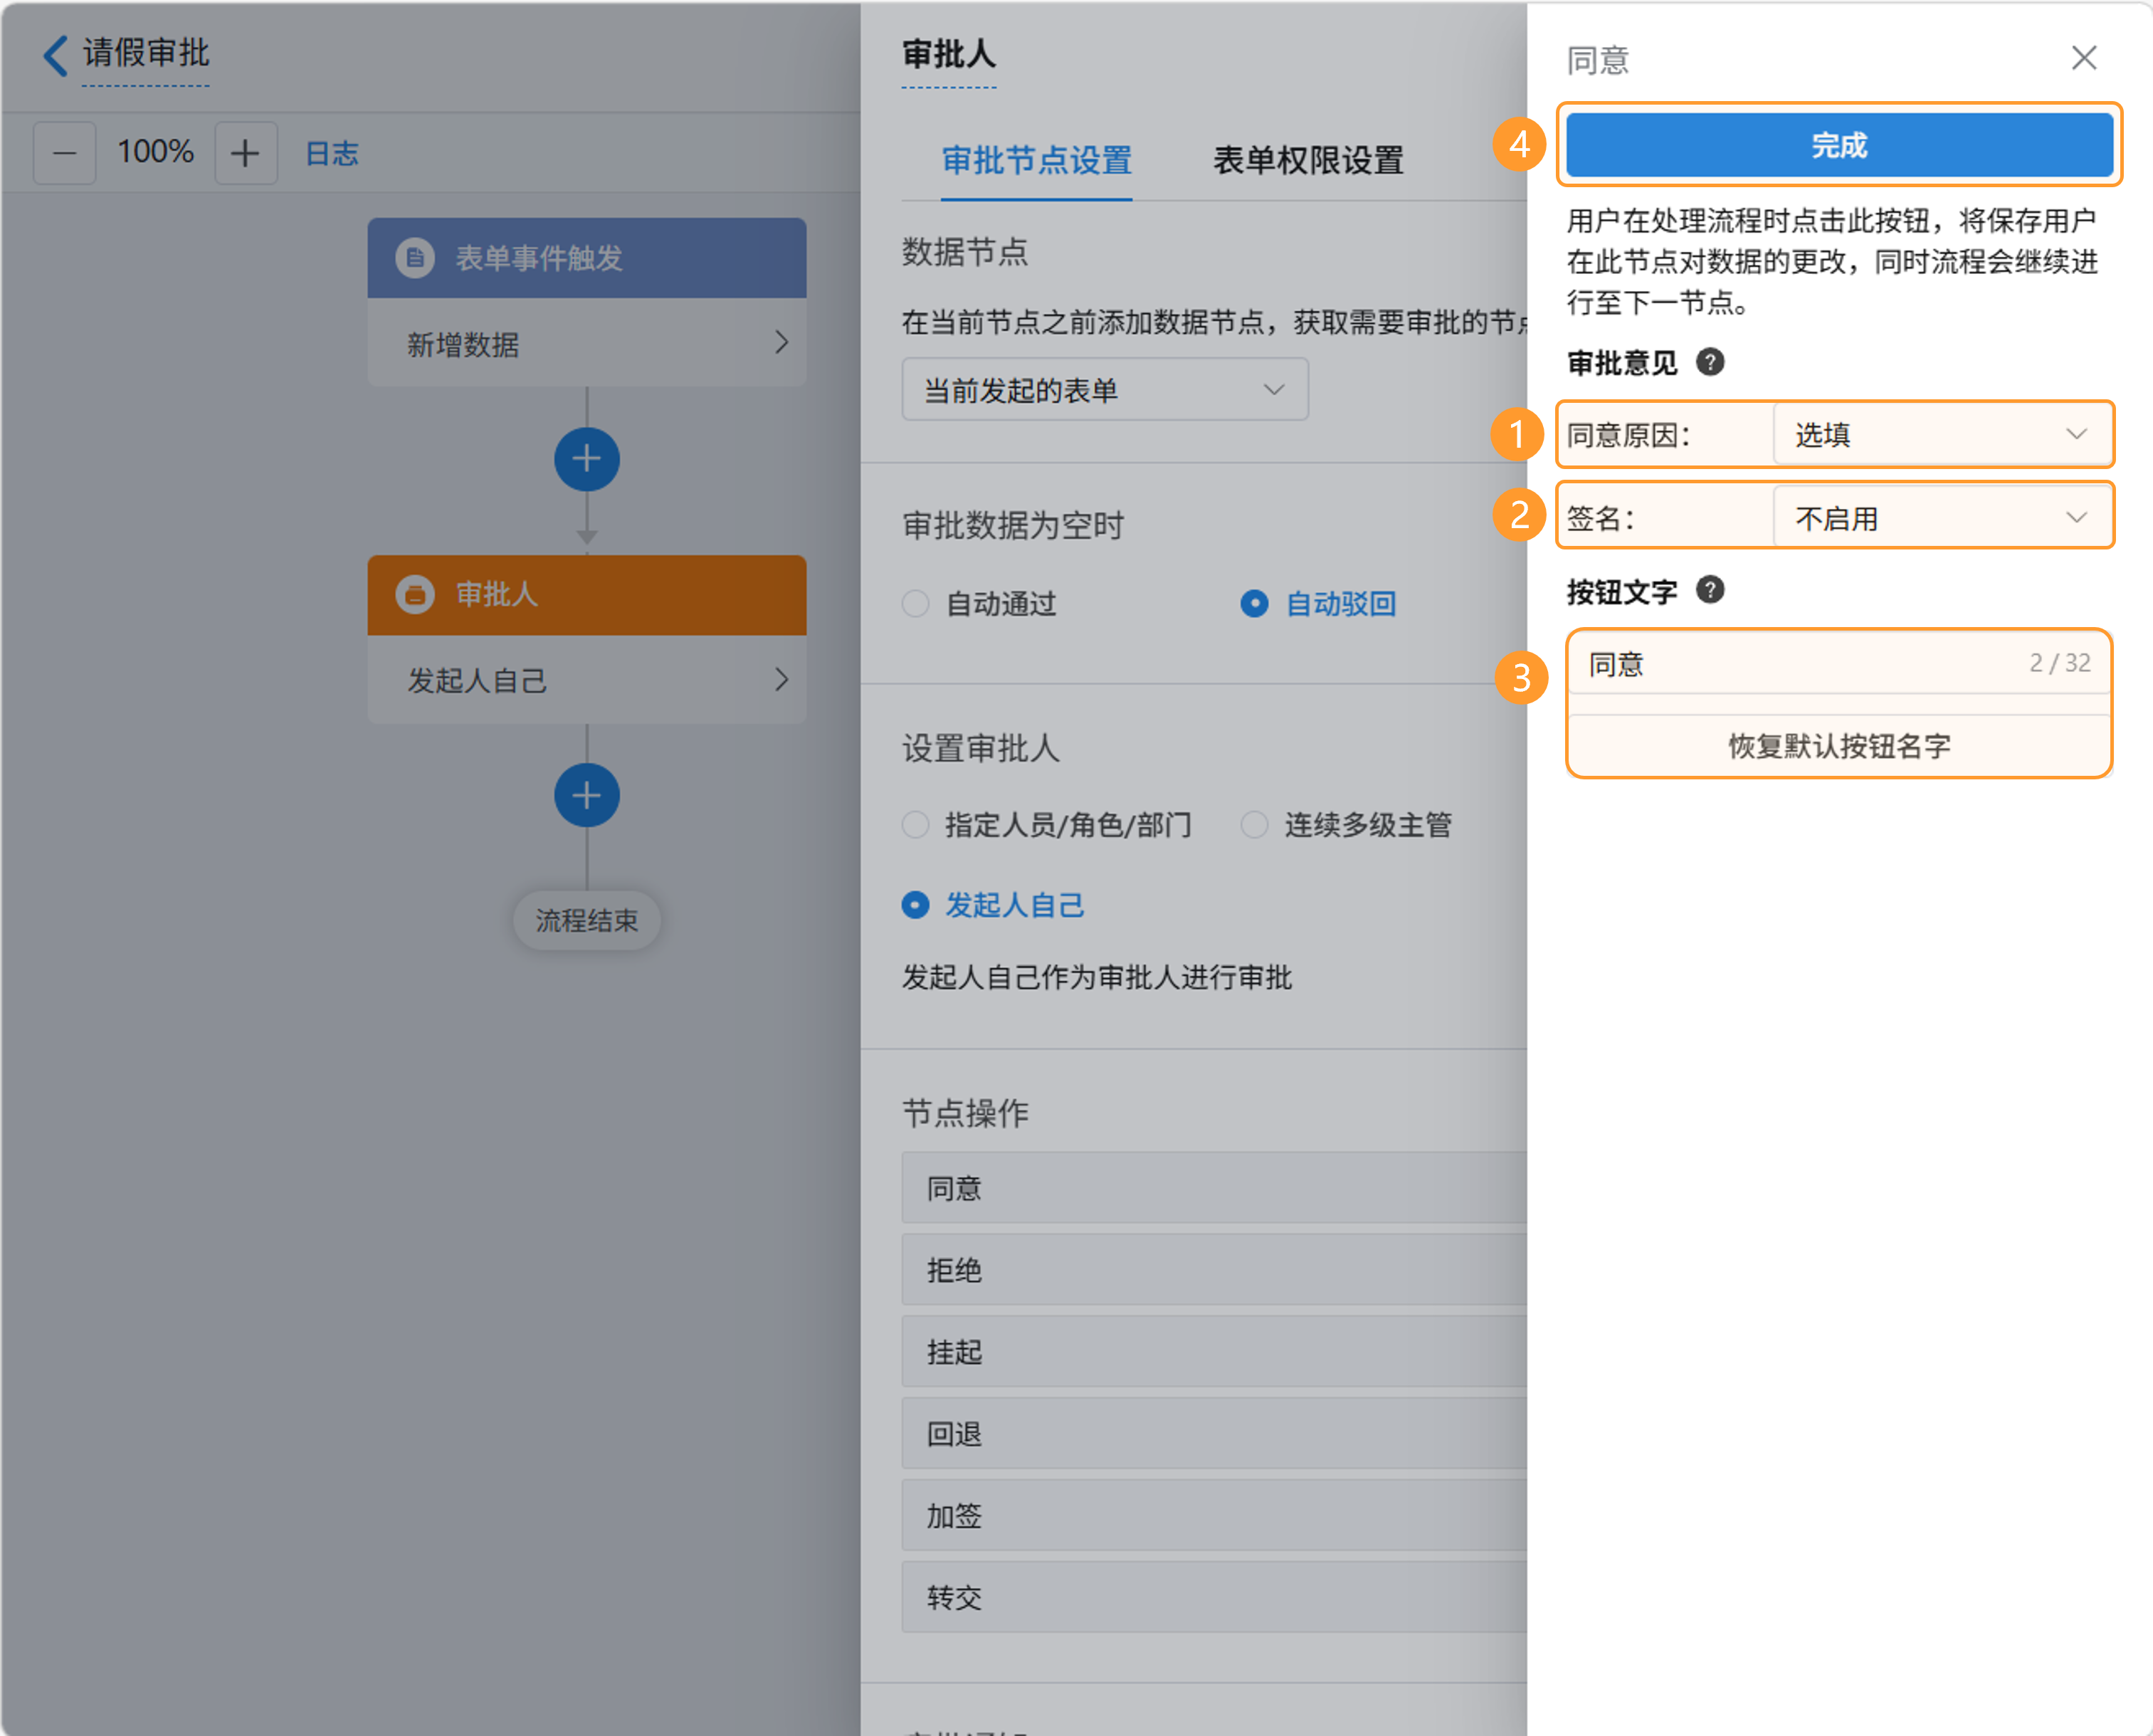2153x1736 pixels.
Task: Choose 连续多级主管 radio option
Action: point(1254,825)
